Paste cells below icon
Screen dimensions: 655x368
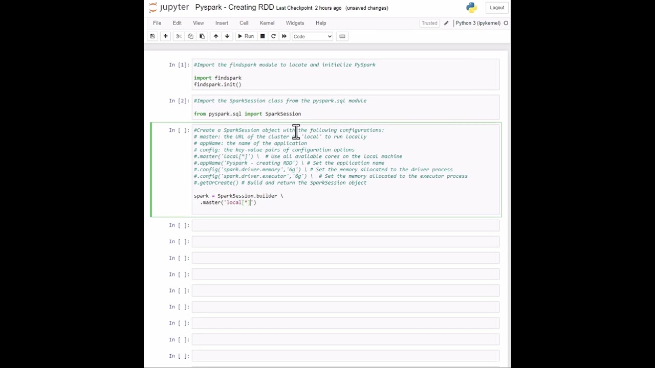pyautogui.click(x=202, y=36)
